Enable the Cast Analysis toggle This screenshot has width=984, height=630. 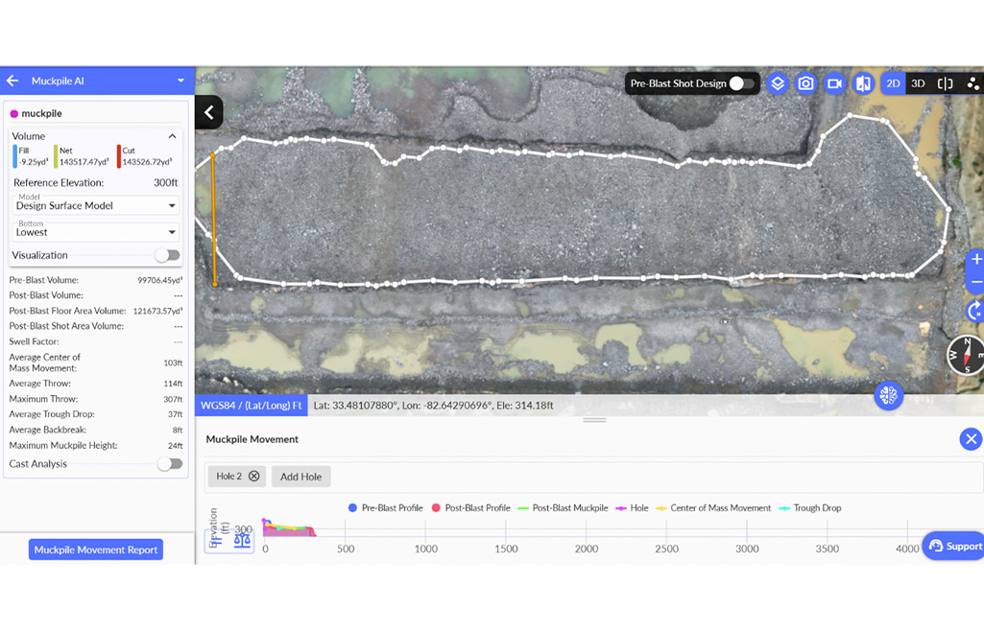click(x=169, y=464)
